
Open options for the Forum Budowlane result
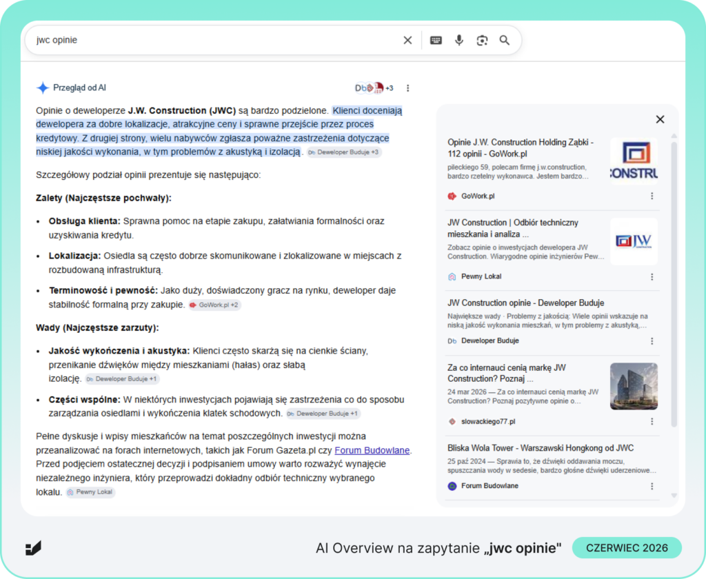tap(652, 486)
